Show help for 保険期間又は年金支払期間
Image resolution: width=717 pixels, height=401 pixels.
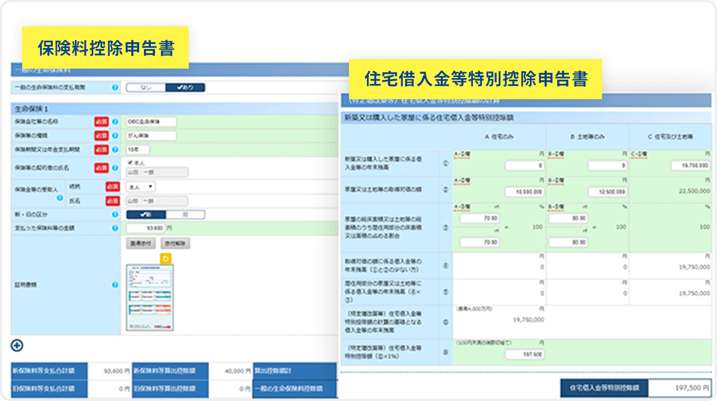[115, 150]
